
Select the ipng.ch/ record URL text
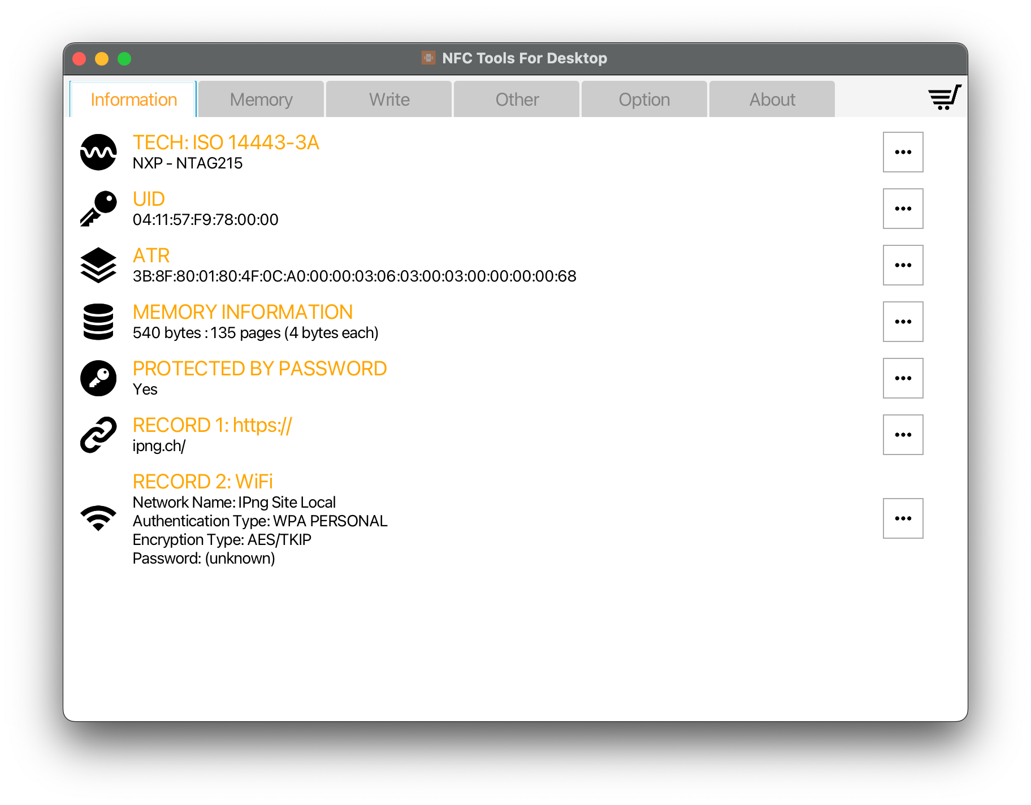click(159, 446)
